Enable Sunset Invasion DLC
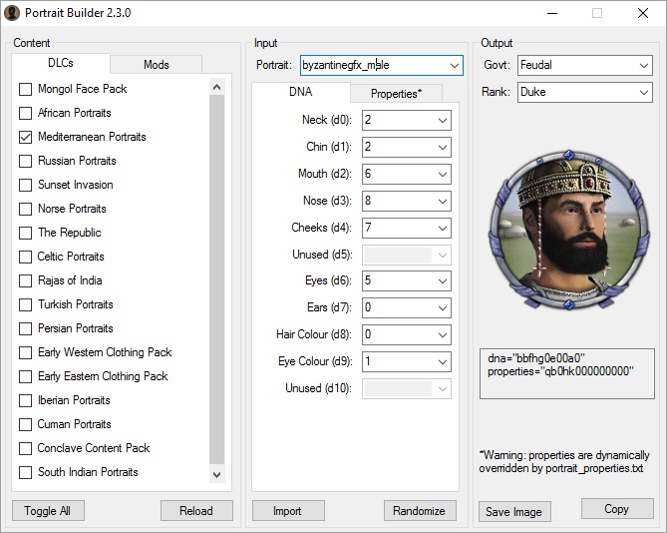This screenshot has width=667, height=533. 26,186
